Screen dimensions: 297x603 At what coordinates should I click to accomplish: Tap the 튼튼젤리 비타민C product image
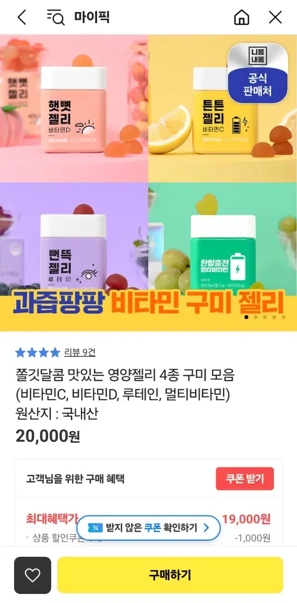[x=223, y=108]
